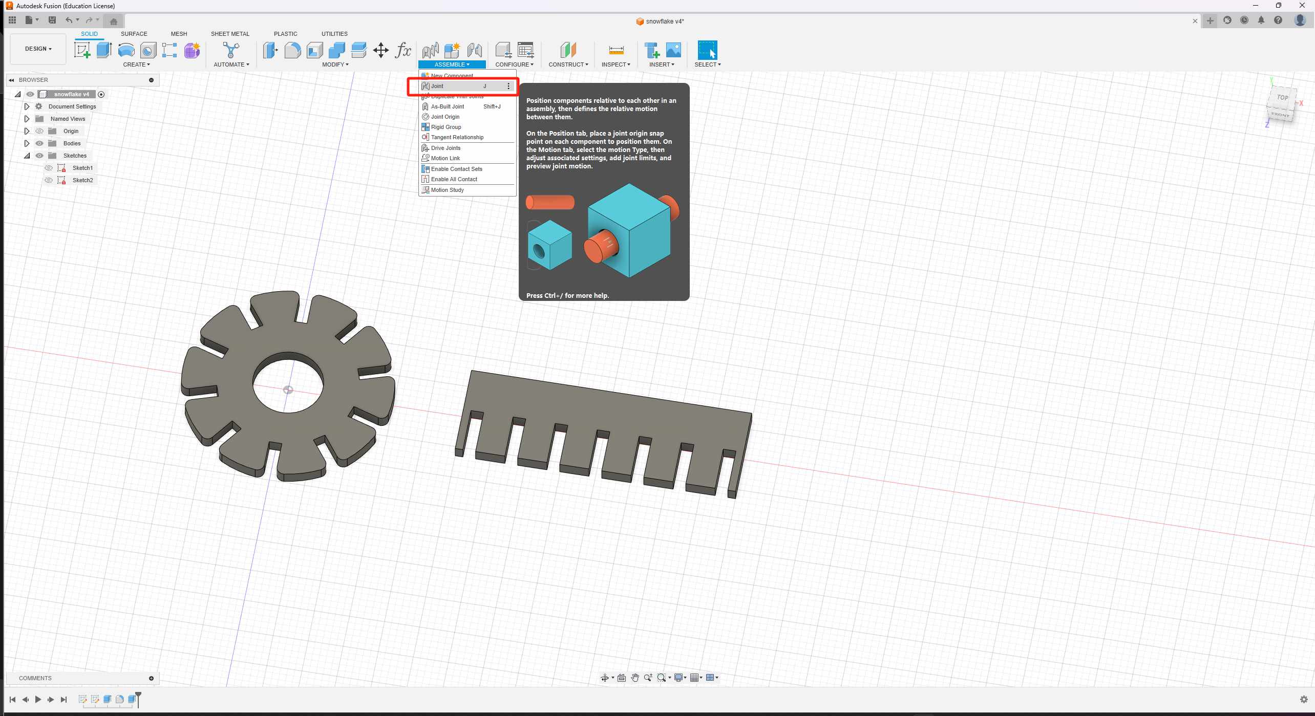The width and height of the screenshot is (1315, 716).
Task: Open the CONSTRUCT dropdown menu
Action: [568, 64]
